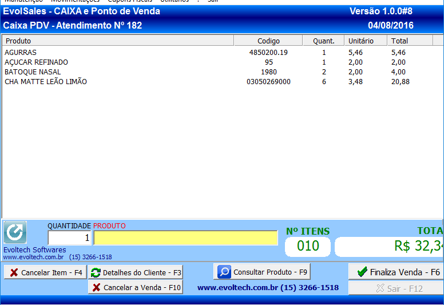Click the curved arrow icon above Evoltech Softwares
444x305 pixels.
(15, 232)
